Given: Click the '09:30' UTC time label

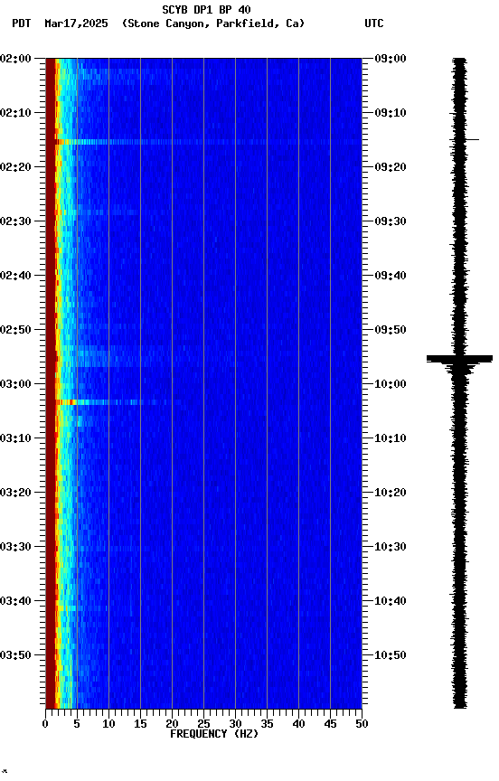Looking at the screenshot, I should (391, 221).
